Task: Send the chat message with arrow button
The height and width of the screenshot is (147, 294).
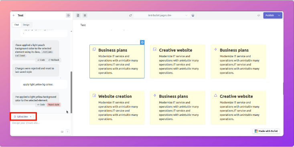Action: click(67, 132)
